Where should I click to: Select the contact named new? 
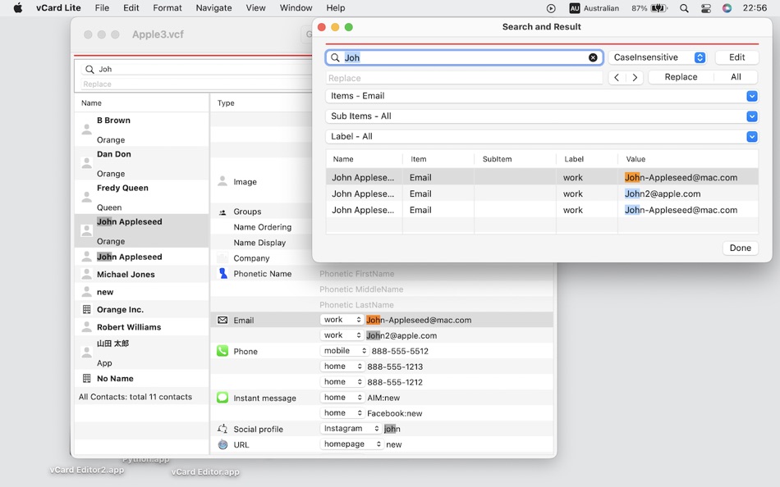click(141, 292)
